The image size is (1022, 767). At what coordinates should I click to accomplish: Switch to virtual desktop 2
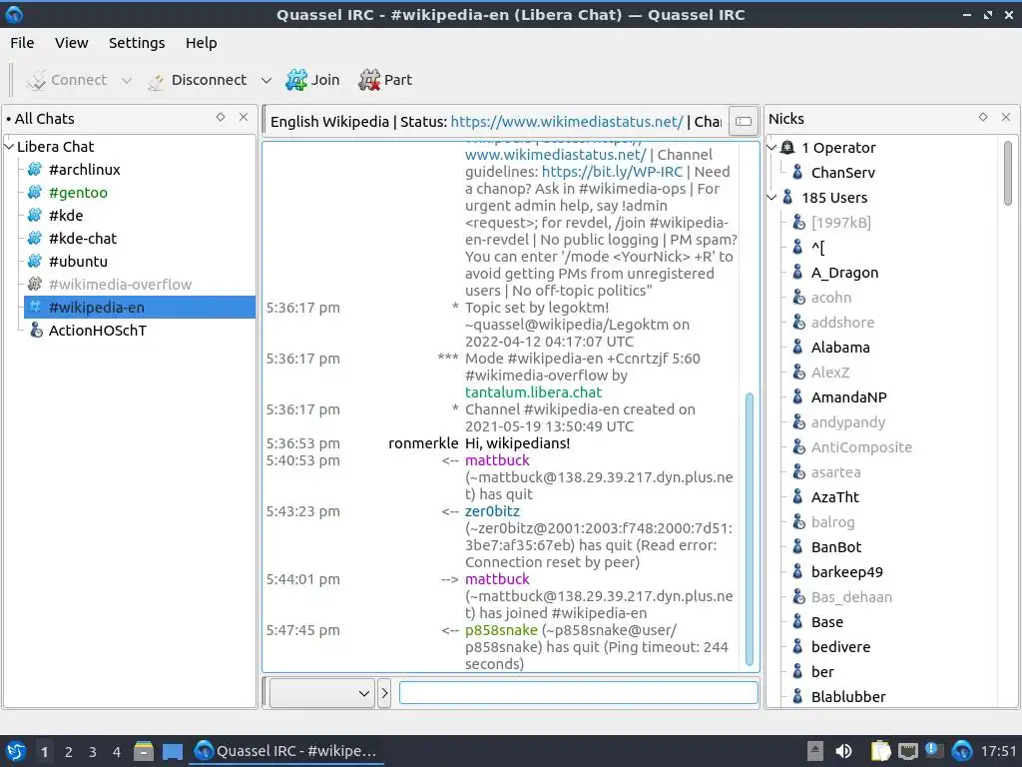[x=69, y=752]
